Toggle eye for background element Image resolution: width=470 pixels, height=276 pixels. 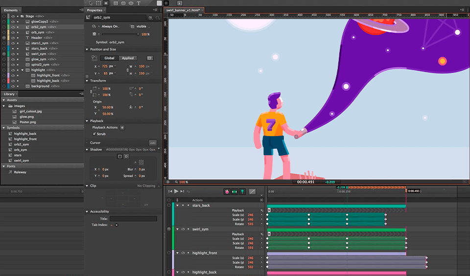pyautogui.click(x=13, y=86)
